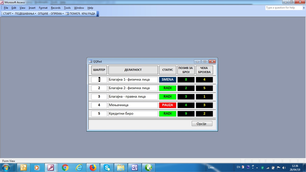Open the Records menu
This screenshot has width=306, height=172.
coord(56,8)
